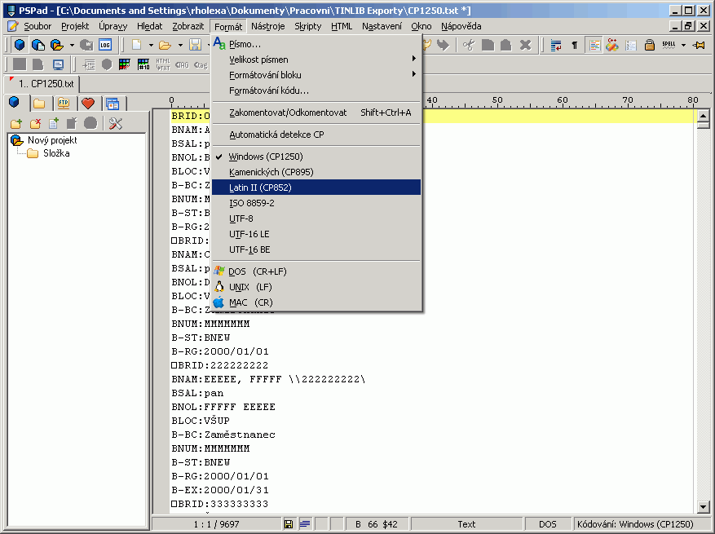
Task: Select the Složka folder in project tree
Action: [55, 153]
